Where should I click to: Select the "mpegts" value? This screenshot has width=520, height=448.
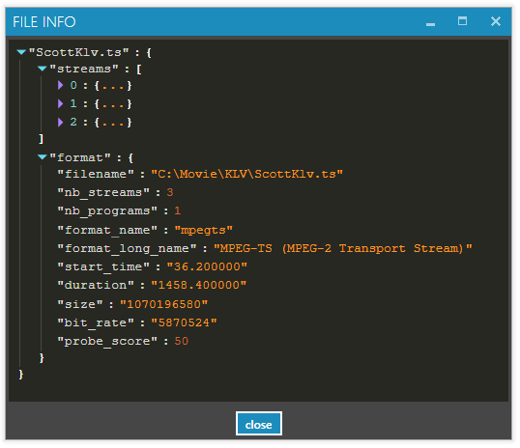[204, 230]
